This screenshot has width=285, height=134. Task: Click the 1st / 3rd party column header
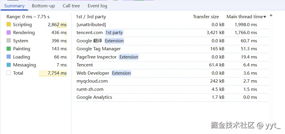(91, 17)
